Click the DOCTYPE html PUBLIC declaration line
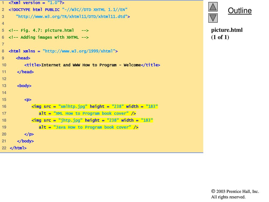Viewport: 269px width, 202px height. [x=68, y=10]
